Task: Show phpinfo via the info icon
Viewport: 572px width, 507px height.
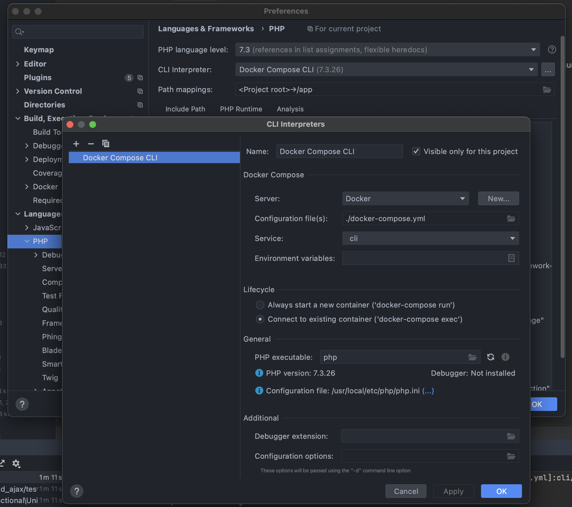Action: click(x=505, y=357)
